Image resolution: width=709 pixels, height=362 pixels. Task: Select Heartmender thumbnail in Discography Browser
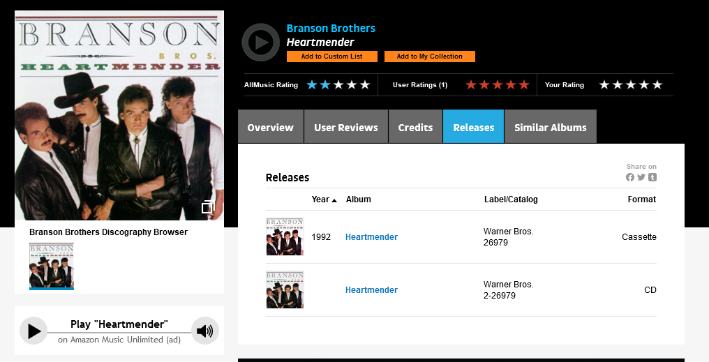coord(52,266)
